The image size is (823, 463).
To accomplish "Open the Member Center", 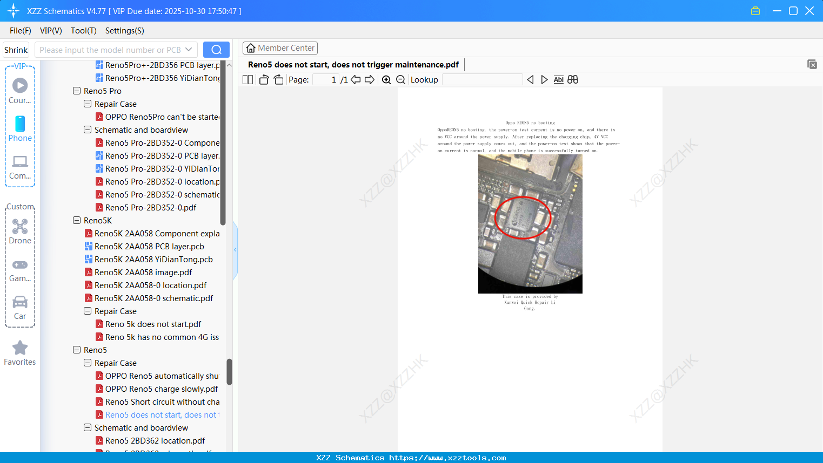I will coord(280,48).
